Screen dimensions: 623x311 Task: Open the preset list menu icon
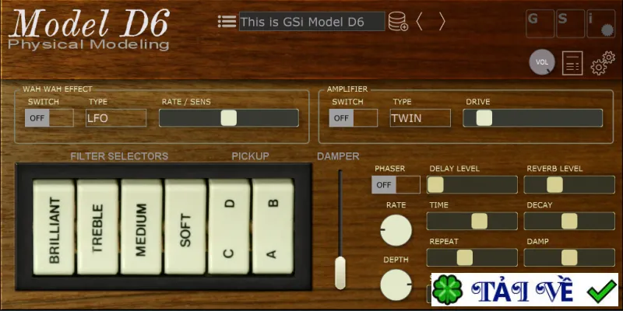[x=227, y=22]
